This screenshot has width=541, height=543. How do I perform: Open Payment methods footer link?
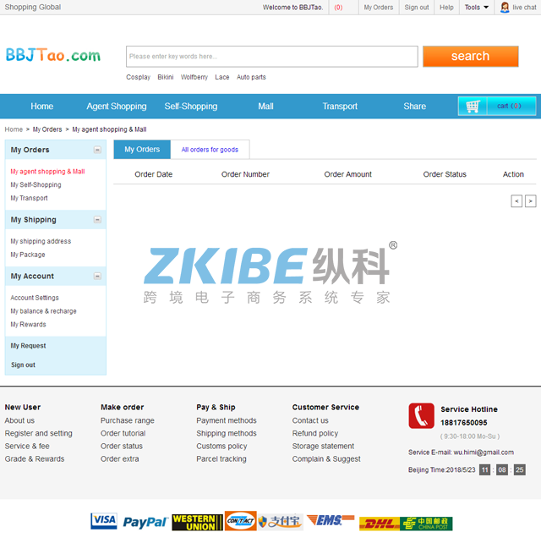click(x=227, y=420)
